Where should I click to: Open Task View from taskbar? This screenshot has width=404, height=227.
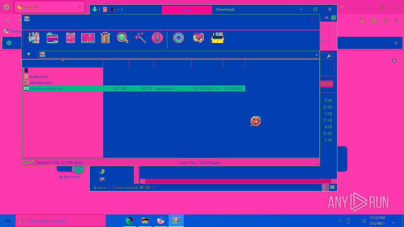tap(114, 221)
